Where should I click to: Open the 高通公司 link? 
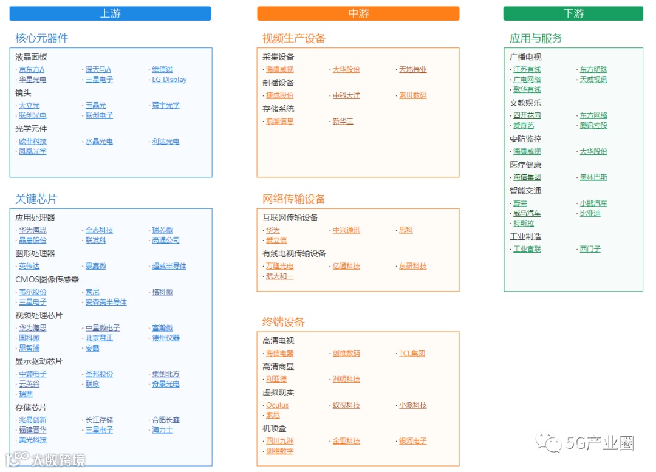(x=166, y=240)
